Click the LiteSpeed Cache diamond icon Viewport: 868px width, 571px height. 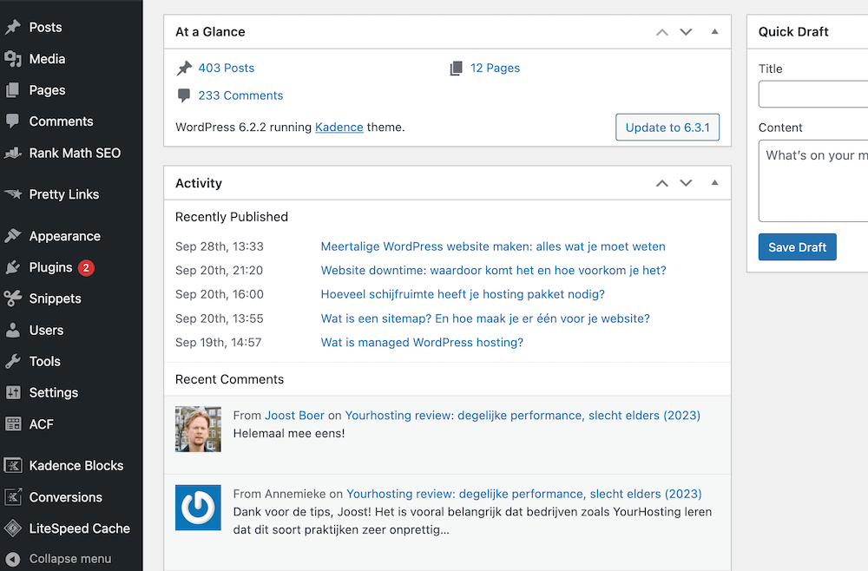click(x=13, y=528)
